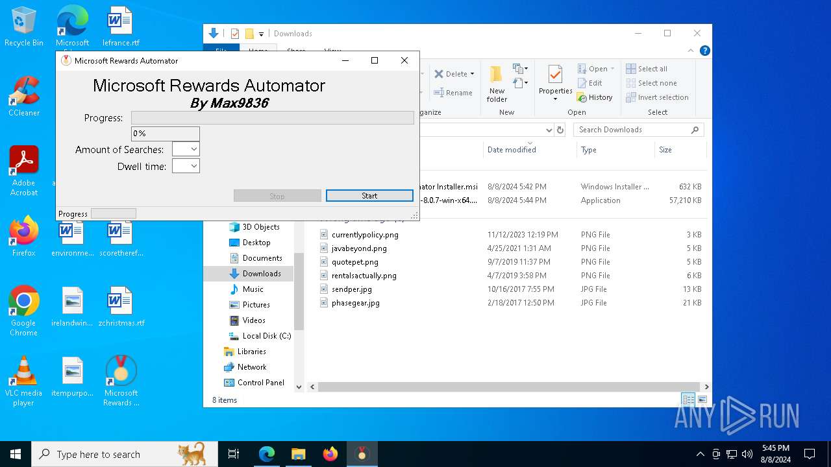Select the CCleaner desktop icon

pos(24,96)
